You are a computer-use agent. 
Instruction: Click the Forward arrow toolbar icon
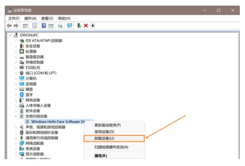(16, 25)
